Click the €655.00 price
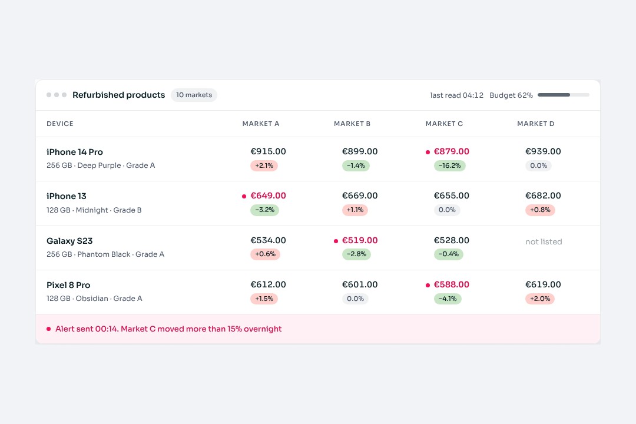The image size is (636, 424). click(452, 196)
